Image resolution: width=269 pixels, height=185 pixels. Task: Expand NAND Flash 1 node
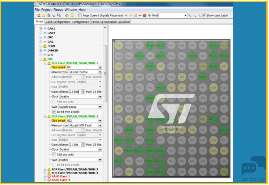pos(45,176)
